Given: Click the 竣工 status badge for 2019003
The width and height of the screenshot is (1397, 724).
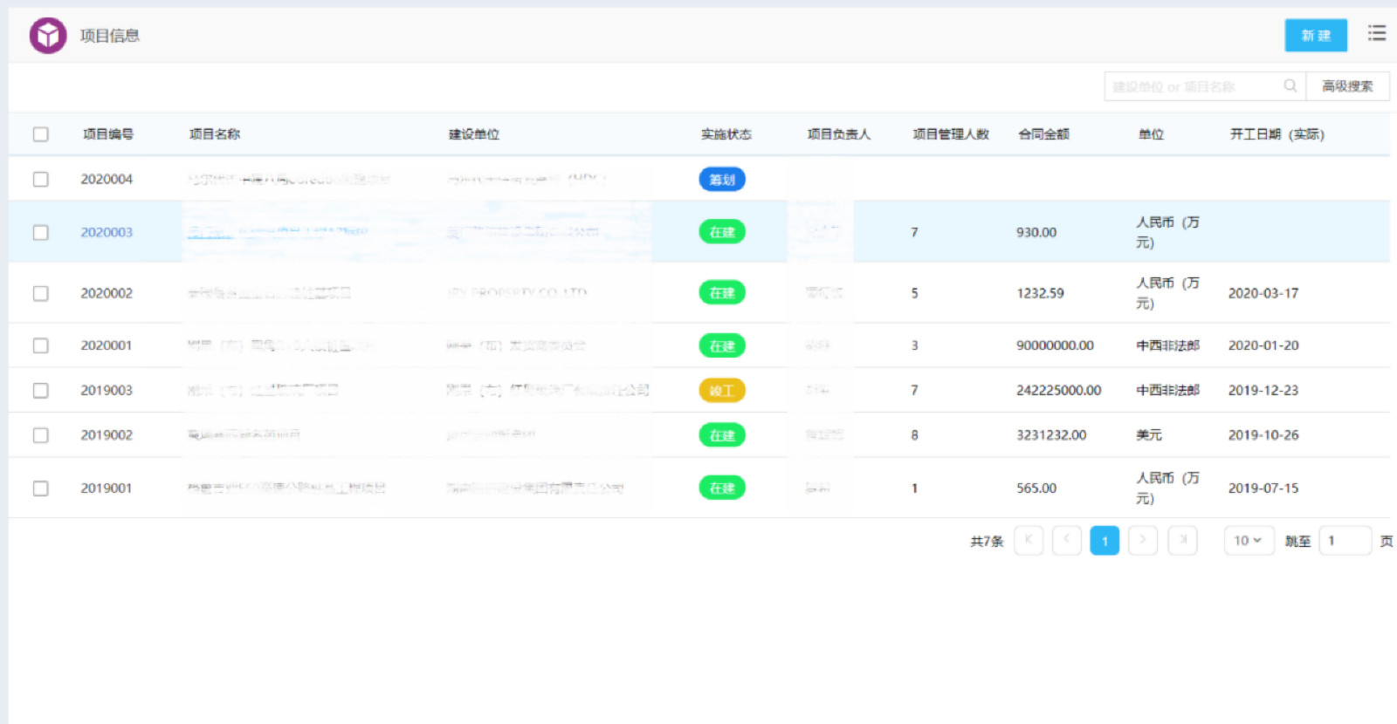Looking at the screenshot, I should click(x=722, y=390).
